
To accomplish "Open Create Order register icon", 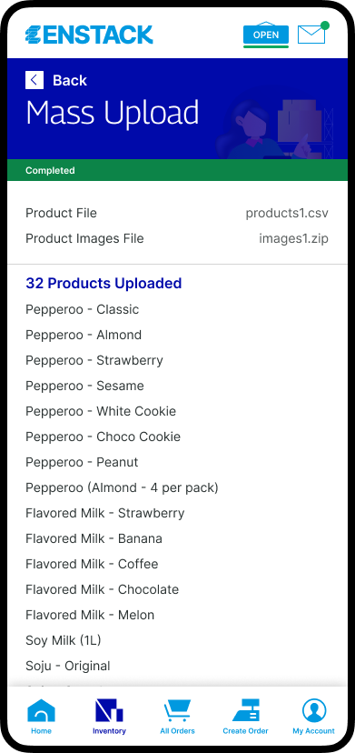I will (x=246, y=711).
